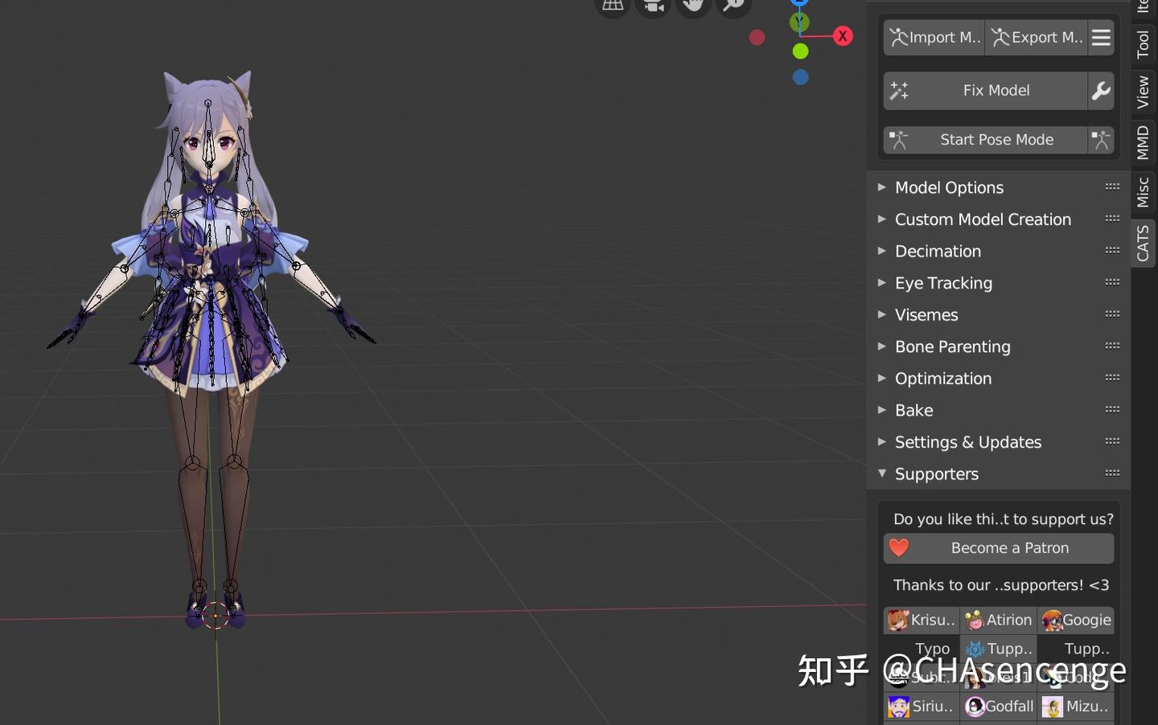Switch to the MMD sidebar tab
1158x725 pixels.
1143,141
